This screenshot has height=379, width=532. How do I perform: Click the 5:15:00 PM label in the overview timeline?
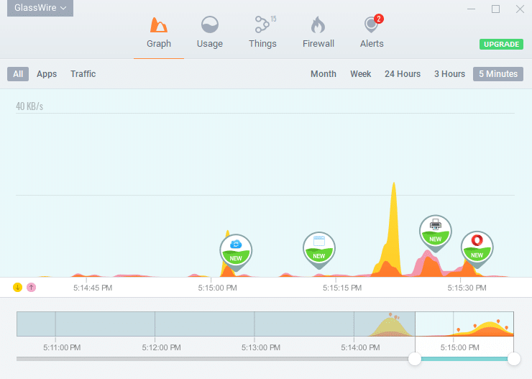459,347
